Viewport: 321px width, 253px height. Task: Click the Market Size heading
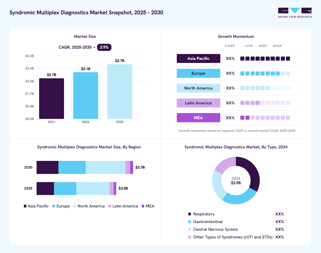(x=85, y=37)
